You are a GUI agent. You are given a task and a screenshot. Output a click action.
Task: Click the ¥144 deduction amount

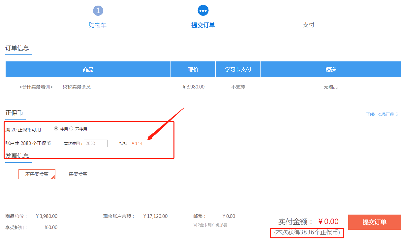137,144
